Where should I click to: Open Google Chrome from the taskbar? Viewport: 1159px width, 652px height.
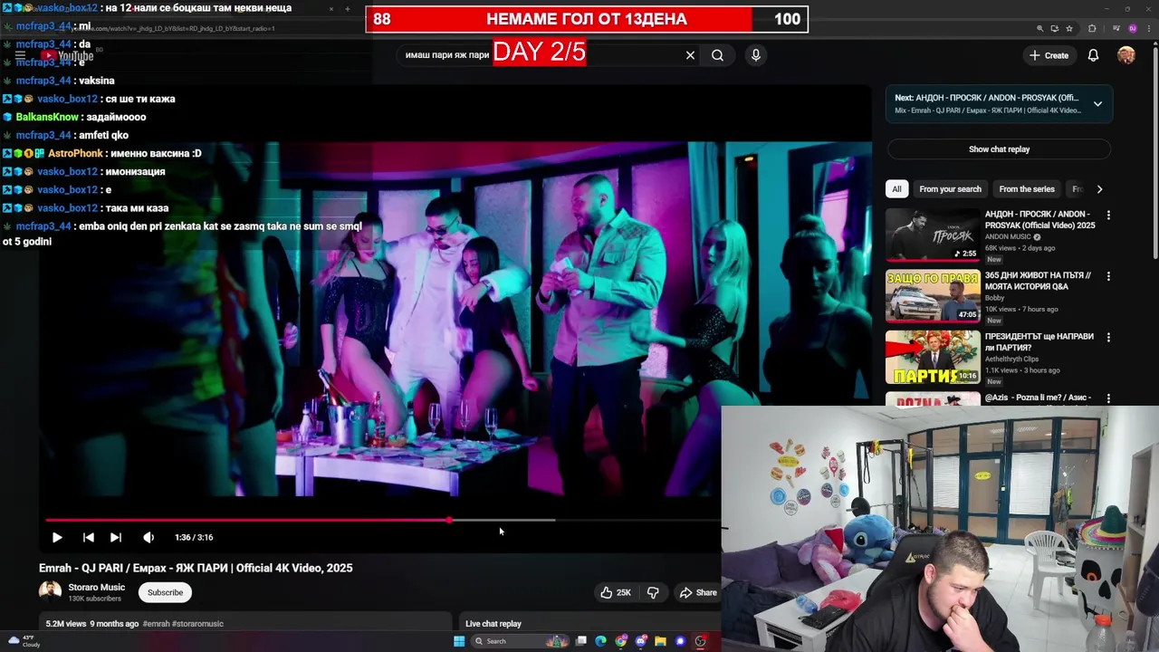(621, 641)
